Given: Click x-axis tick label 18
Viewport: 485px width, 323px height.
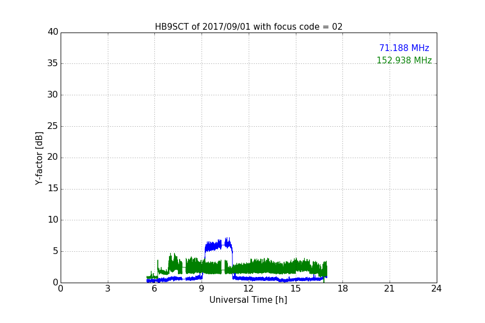Looking at the screenshot, I should click(343, 289).
